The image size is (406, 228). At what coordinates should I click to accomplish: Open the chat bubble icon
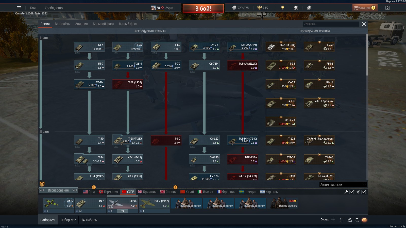tap(357, 220)
